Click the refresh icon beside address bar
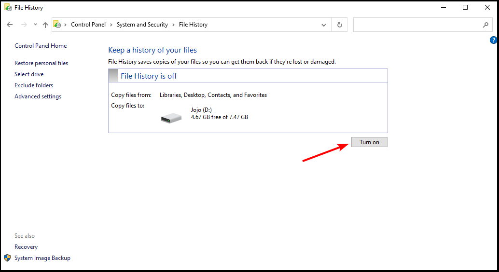499x272 pixels. (x=340, y=25)
